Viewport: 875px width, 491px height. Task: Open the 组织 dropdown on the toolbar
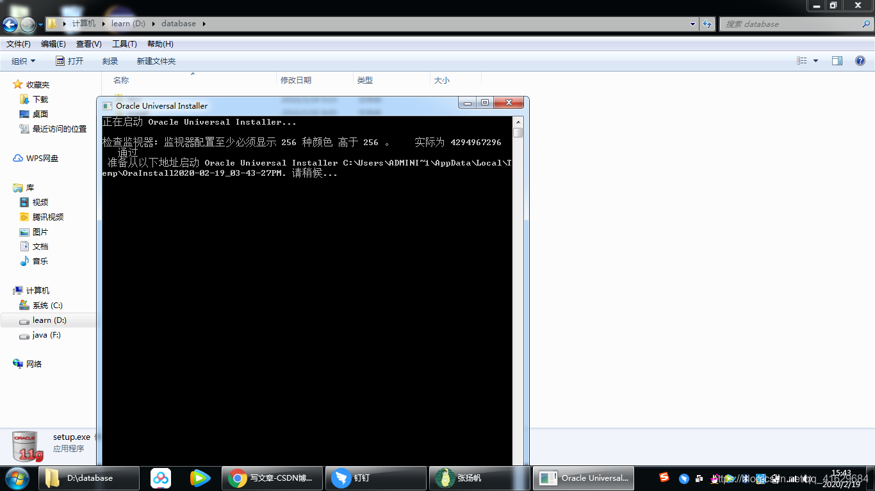click(24, 61)
